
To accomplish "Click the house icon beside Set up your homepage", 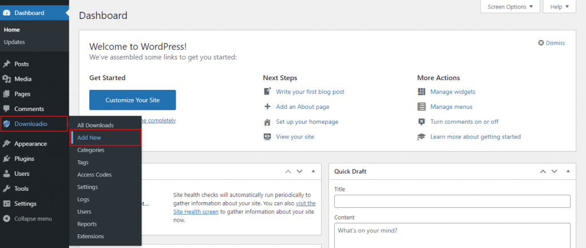I will tap(267, 121).
